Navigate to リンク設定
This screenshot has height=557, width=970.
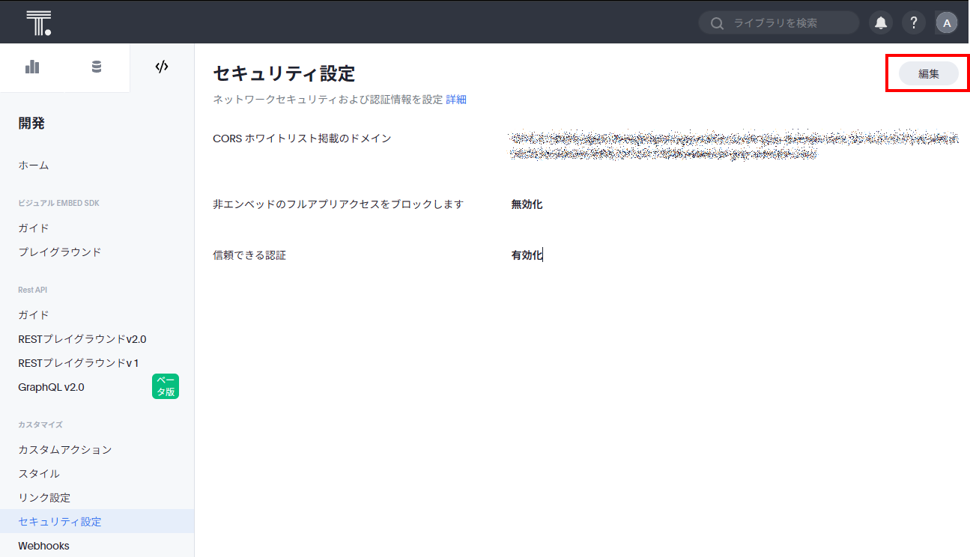(x=44, y=498)
